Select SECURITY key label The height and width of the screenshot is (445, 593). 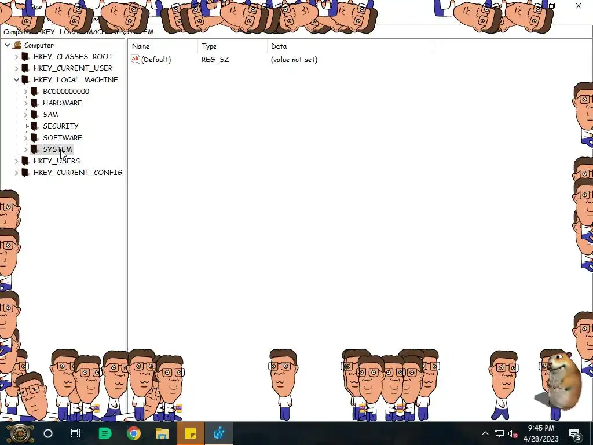(61, 126)
